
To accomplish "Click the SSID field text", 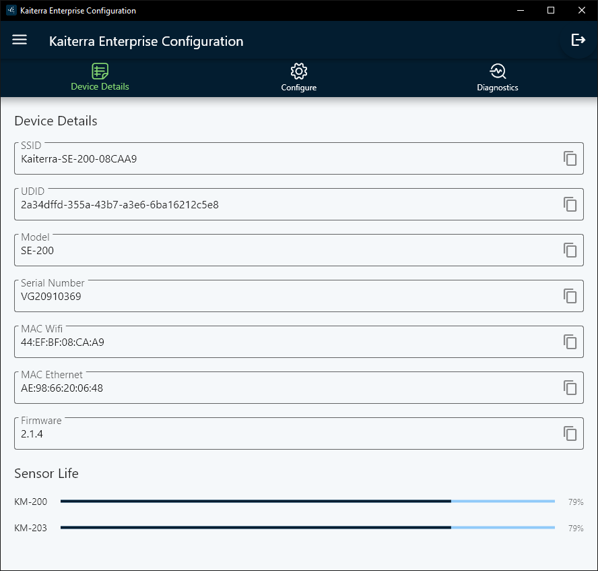I will [79, 159].
